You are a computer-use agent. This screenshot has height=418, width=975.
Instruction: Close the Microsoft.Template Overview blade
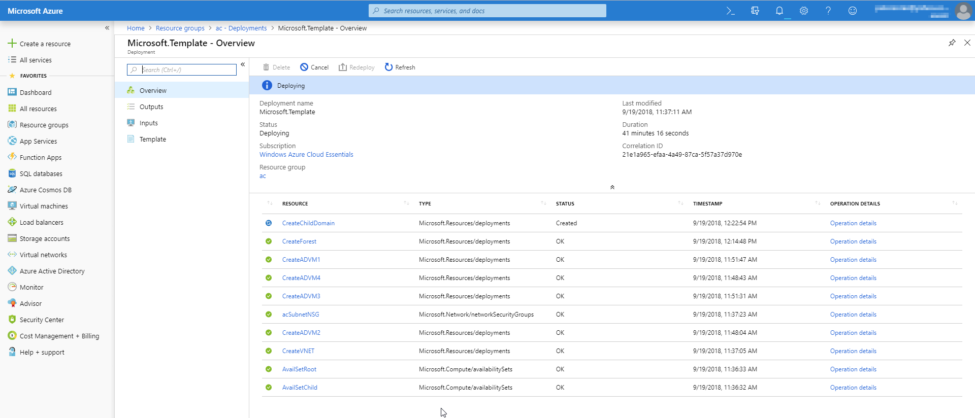pos(967,43)
